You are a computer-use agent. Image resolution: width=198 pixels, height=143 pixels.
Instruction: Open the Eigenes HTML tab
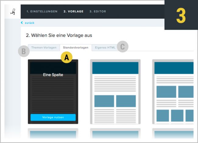pos(105,48)
